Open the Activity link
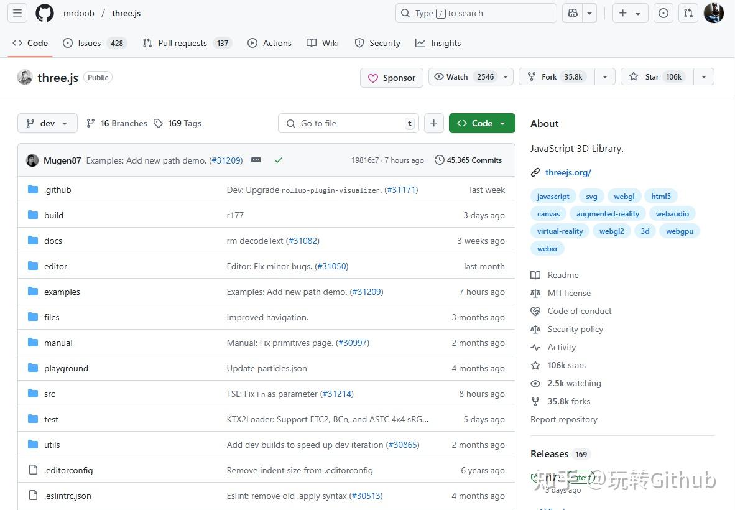This screenshot has width=735, height=510. coord(553,347)
